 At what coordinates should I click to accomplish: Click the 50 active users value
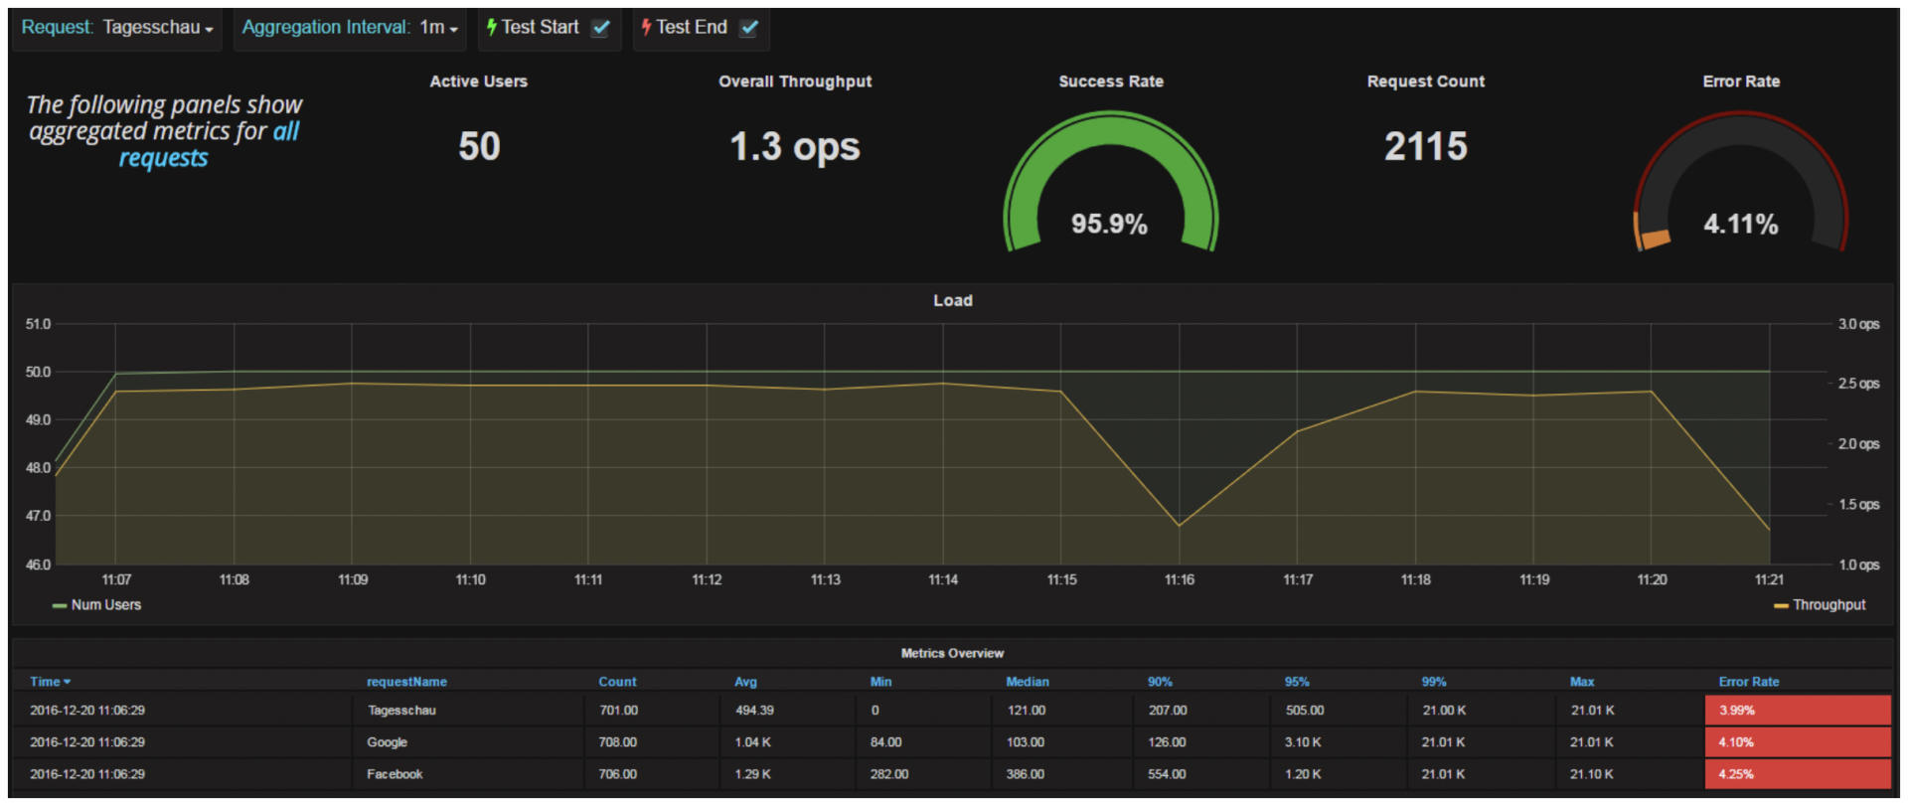(x=479, y=147)
